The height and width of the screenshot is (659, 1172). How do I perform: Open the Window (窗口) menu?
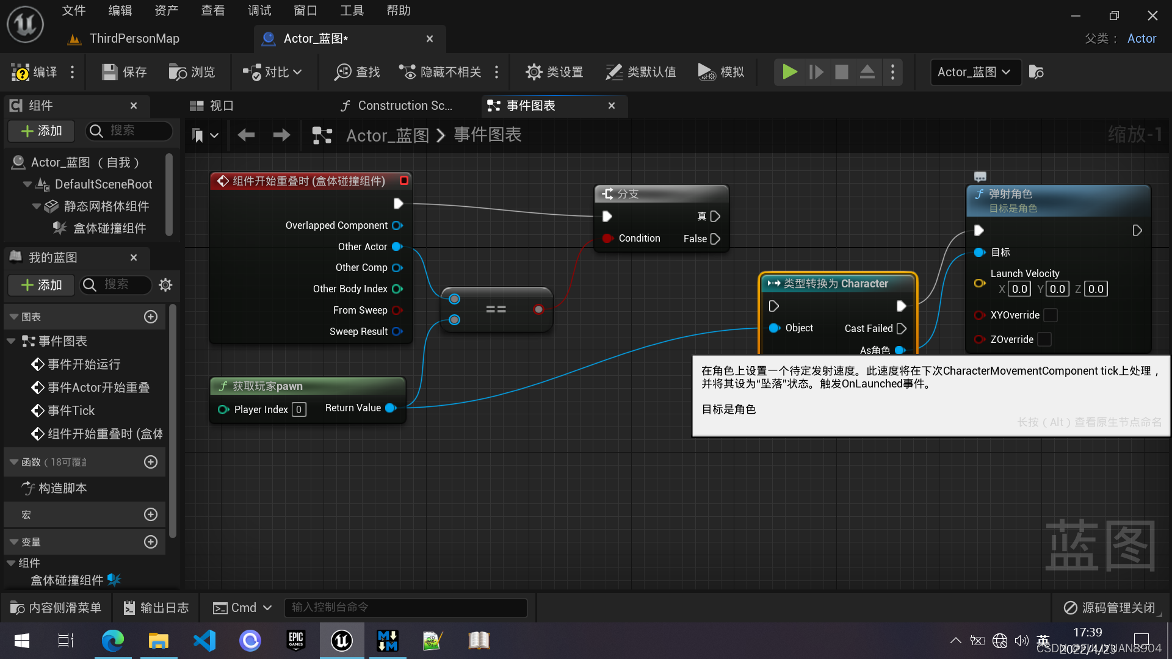[x=305, y=10]
